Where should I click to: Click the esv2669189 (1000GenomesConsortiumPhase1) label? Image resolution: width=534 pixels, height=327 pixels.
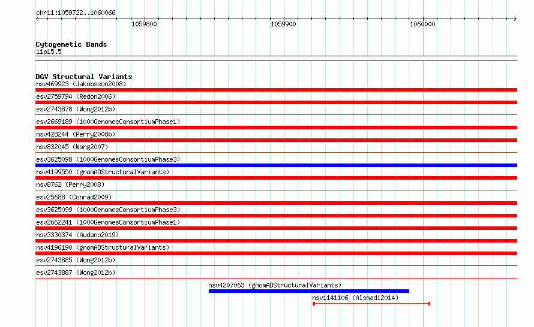point(108,122)
